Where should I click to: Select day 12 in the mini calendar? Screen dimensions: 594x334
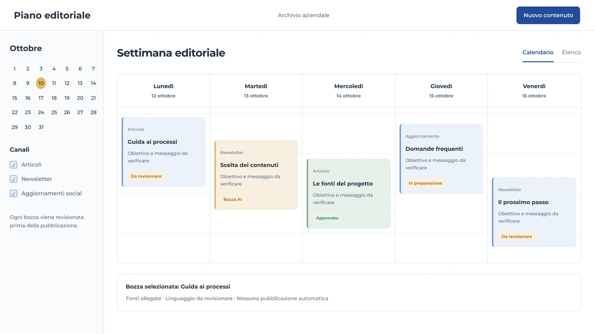tap(67, 83)
